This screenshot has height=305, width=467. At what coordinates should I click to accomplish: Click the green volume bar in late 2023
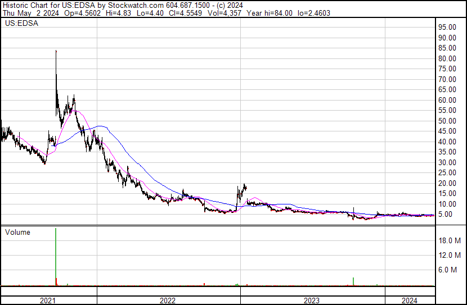click(353, 281)
